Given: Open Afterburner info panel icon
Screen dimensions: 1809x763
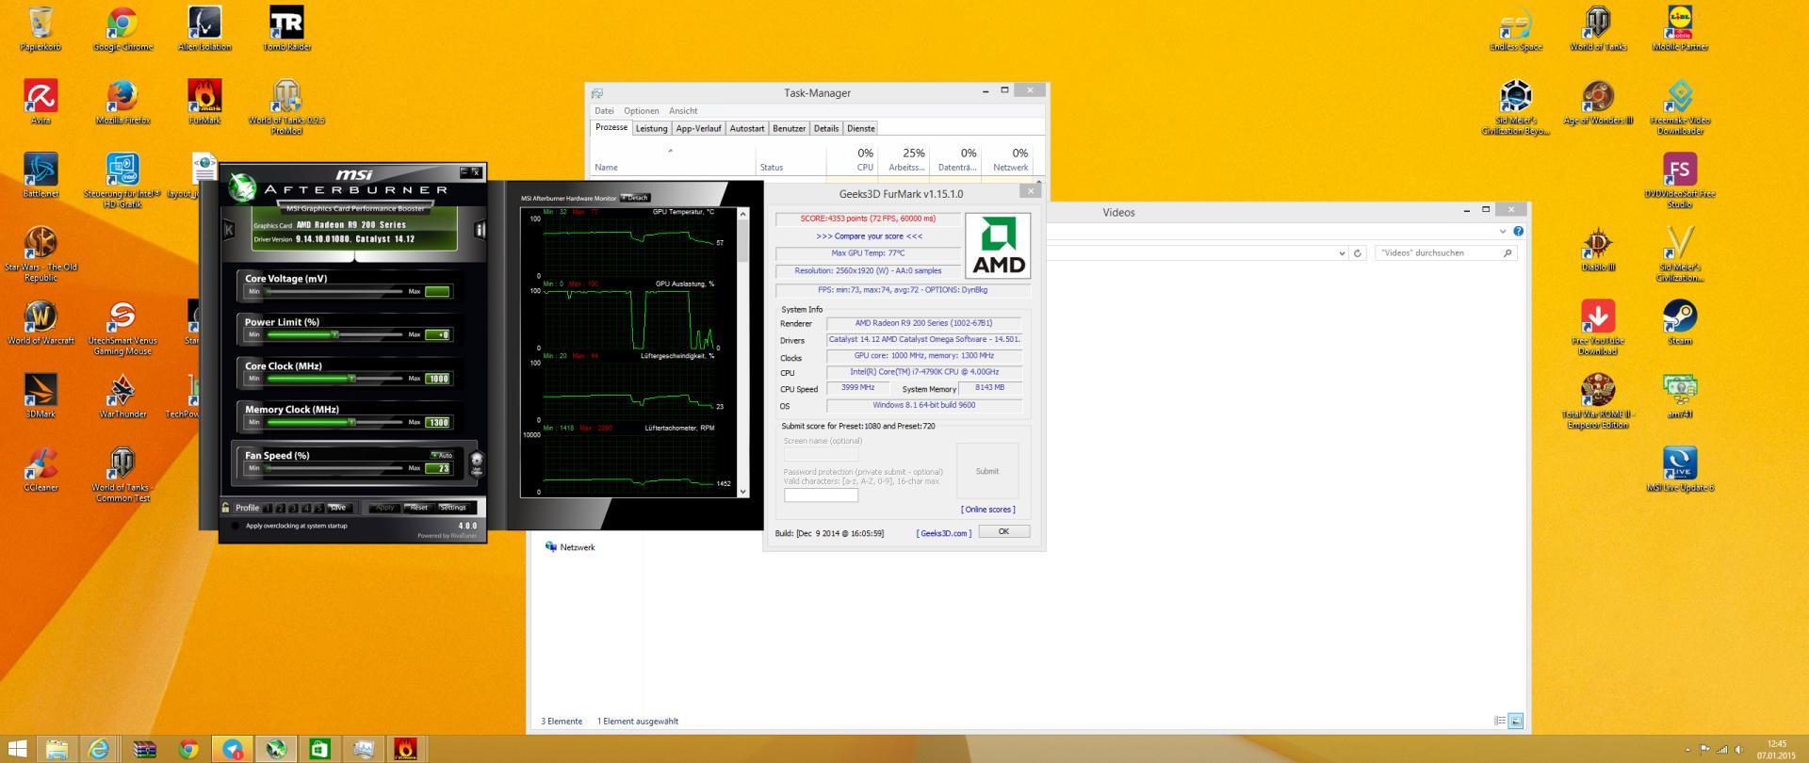Looking at the screenshot, I should click(480, 229).
